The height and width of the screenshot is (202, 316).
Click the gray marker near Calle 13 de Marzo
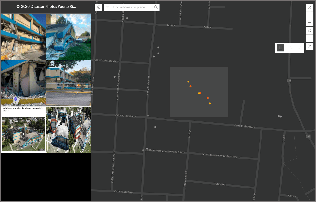point(148,116)
